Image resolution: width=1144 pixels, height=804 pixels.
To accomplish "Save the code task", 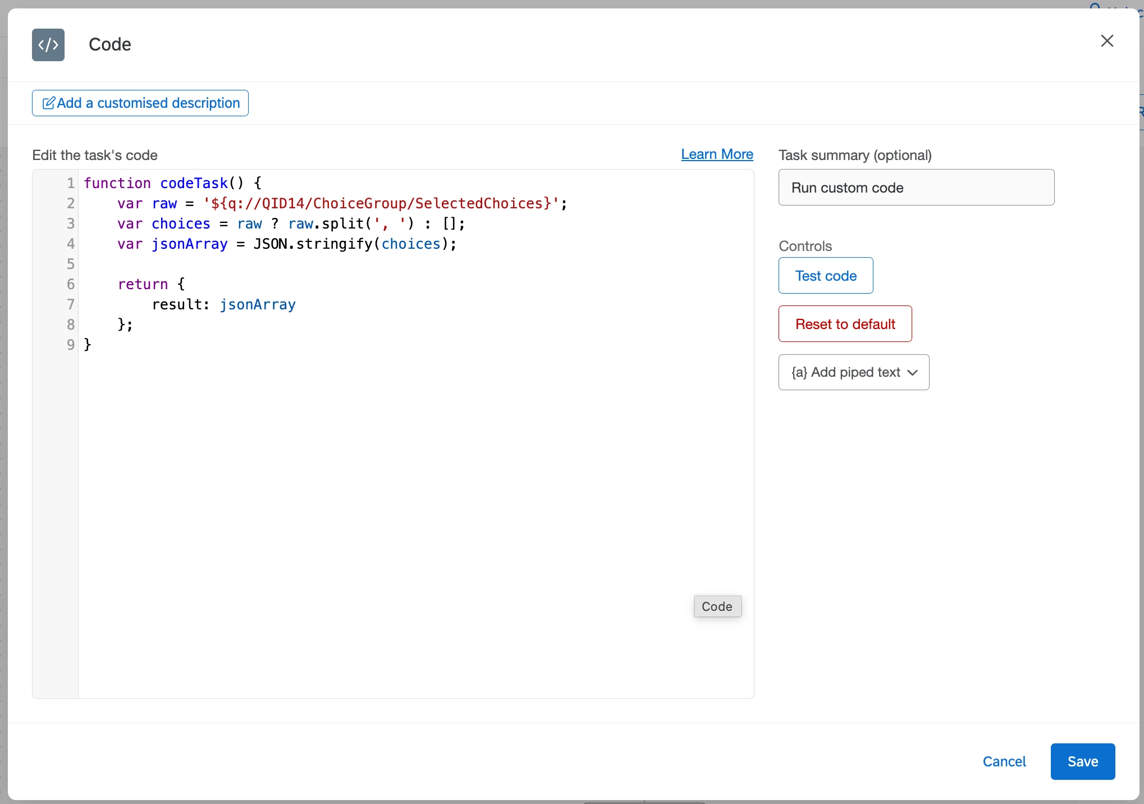I will [x=1083, y=762].
